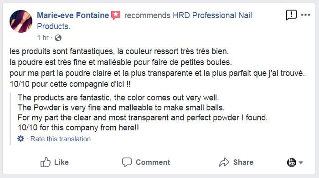Report the post using the exclamation speech-bubble icon
Viewport: 319px width, 178px height.
(x=291, y=15)
